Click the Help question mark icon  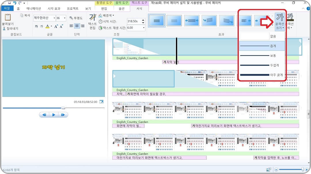point(308,9)
